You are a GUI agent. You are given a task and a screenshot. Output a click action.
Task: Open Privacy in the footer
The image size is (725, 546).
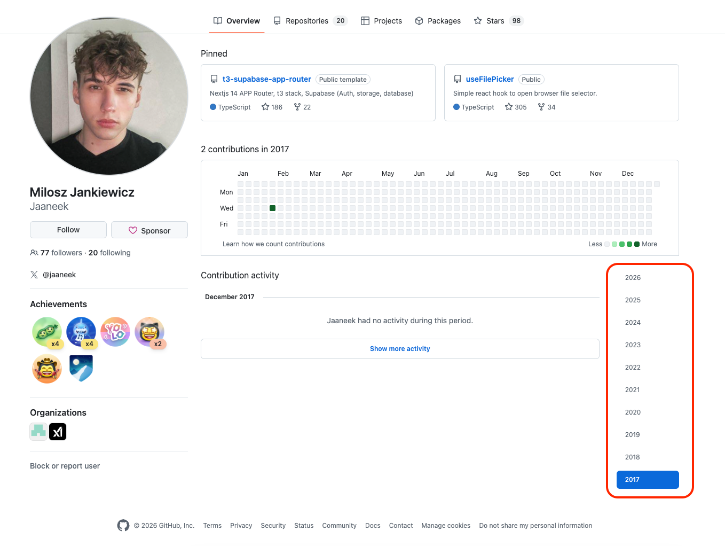pyautogui.click(x=241, y=526)
